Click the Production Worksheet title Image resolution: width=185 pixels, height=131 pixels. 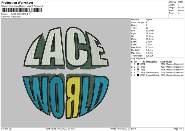point(16,2)
